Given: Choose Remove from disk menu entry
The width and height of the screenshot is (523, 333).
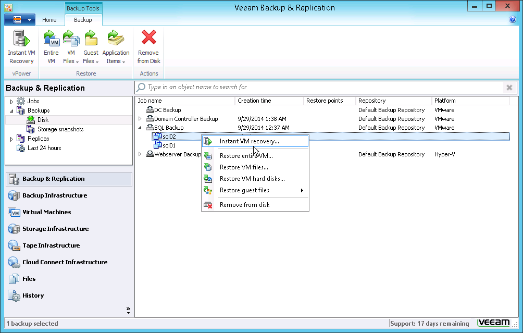Looking at the screenshot, I should tap(255, 205).
